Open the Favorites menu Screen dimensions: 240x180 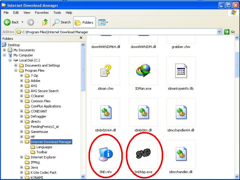[x=42, y=13]
